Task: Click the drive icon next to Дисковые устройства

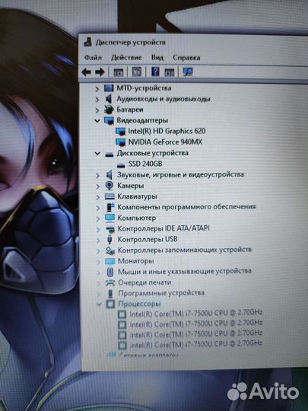Action: tap(110, 155)
